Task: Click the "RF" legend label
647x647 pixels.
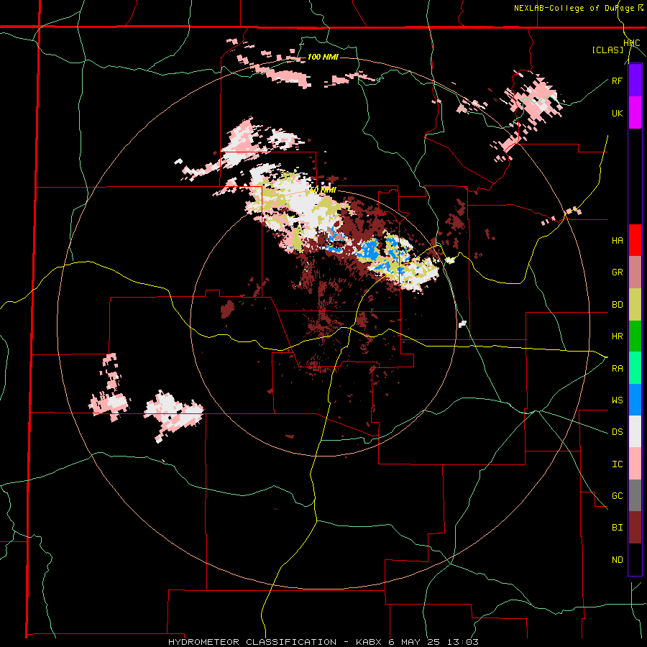Action: point(617,81)
